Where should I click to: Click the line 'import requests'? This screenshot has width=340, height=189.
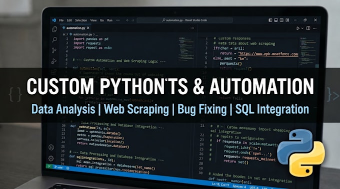86,43
